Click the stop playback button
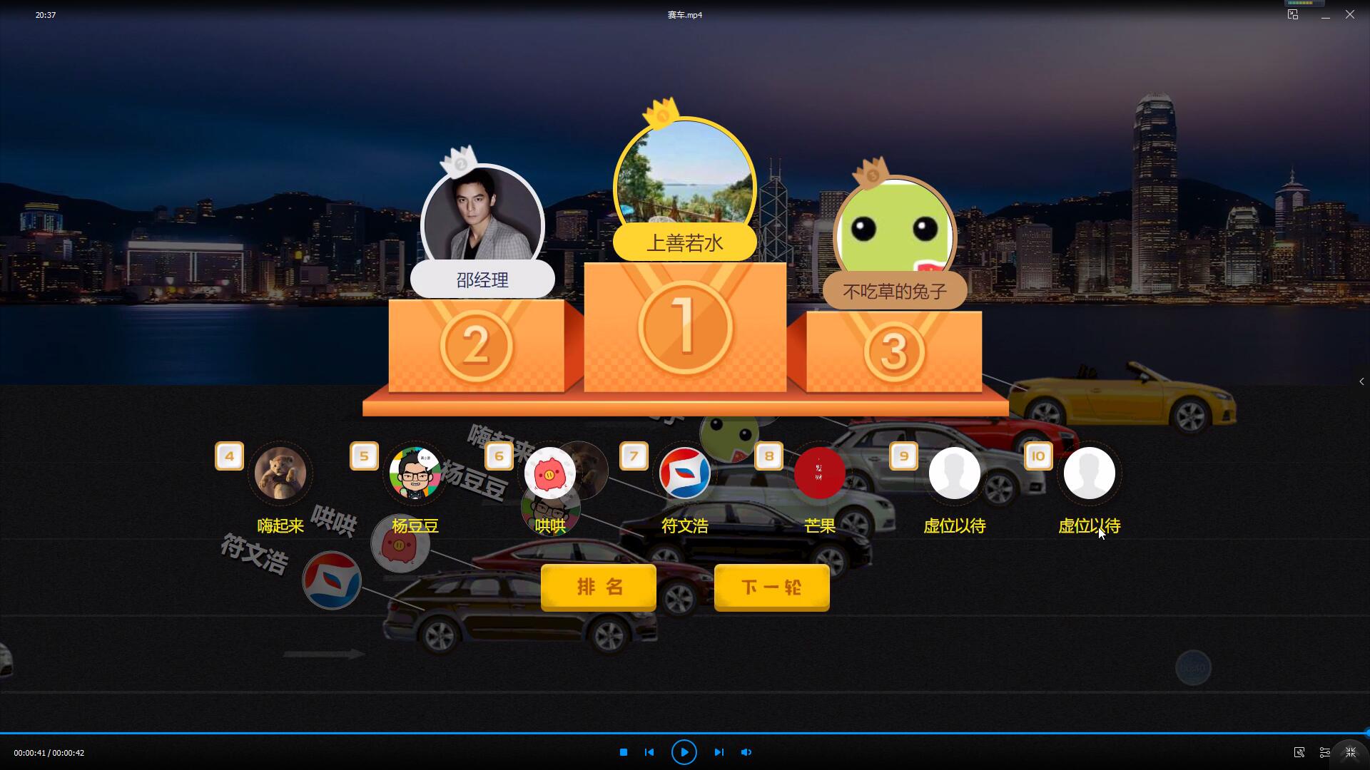 point(624,752)
